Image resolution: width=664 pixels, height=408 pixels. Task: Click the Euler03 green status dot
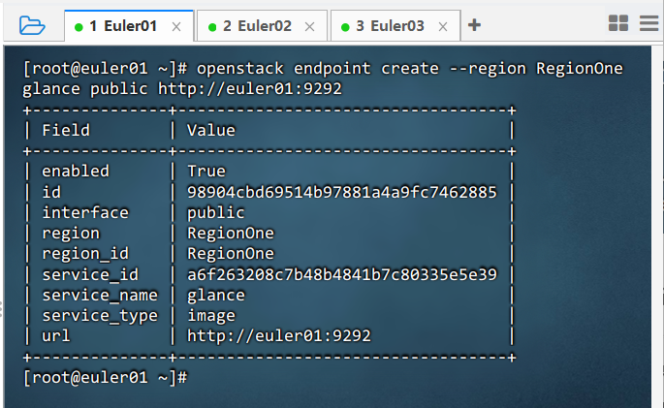[345, 27]
